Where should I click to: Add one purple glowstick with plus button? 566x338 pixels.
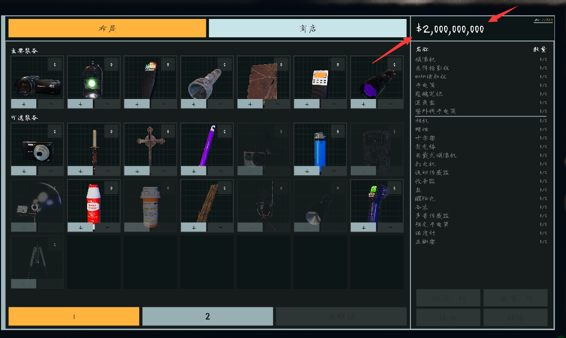point(194,171)
